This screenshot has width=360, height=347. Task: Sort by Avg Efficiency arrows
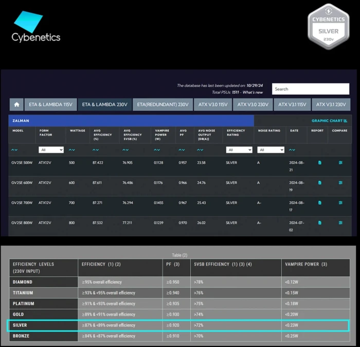(96, 150)
